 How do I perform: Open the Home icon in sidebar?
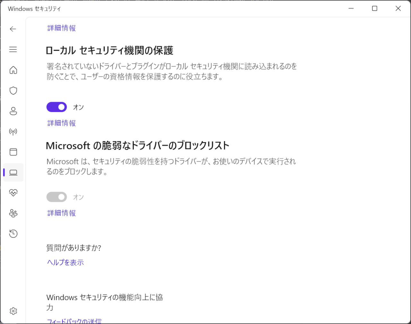[13, 70]
